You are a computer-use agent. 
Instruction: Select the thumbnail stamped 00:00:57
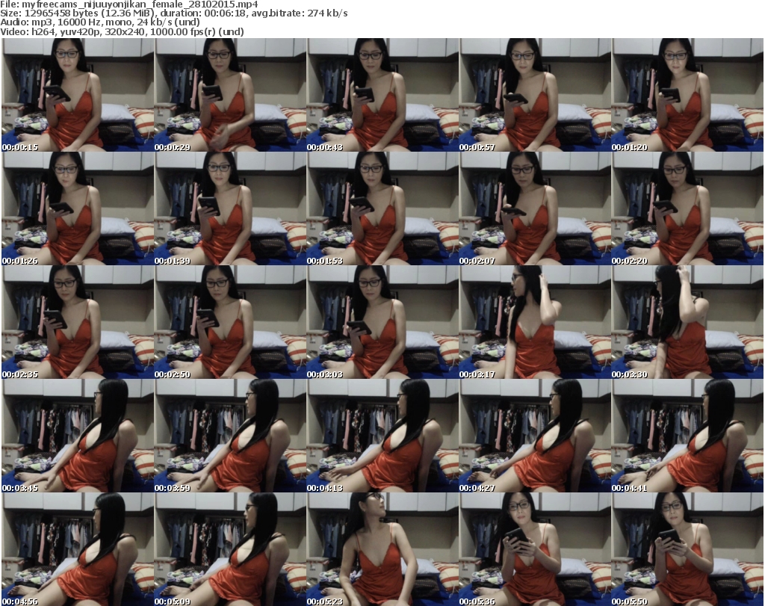coord(535,95)
